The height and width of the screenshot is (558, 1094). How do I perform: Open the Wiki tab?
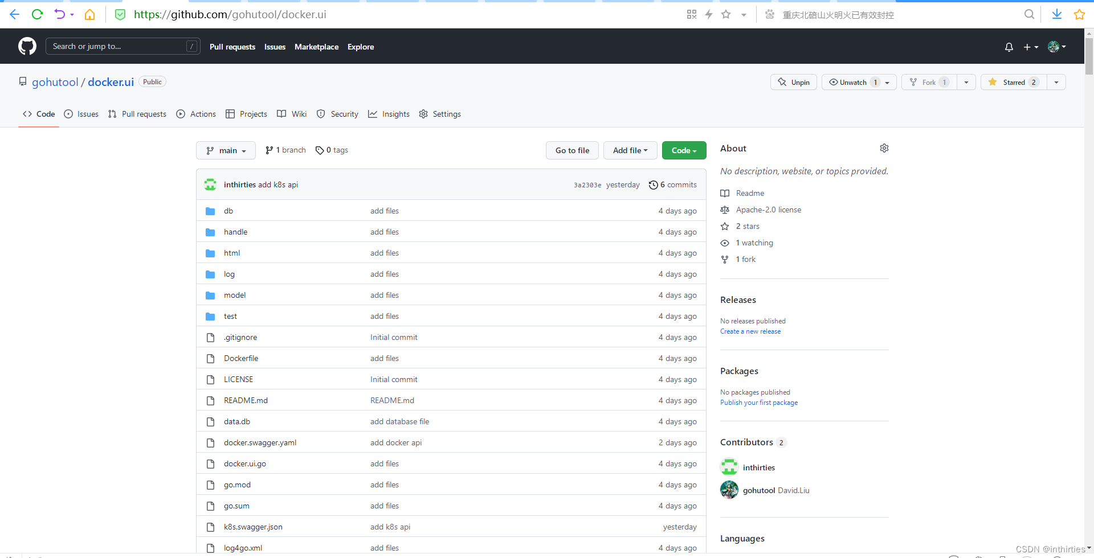tap(292, 114)
